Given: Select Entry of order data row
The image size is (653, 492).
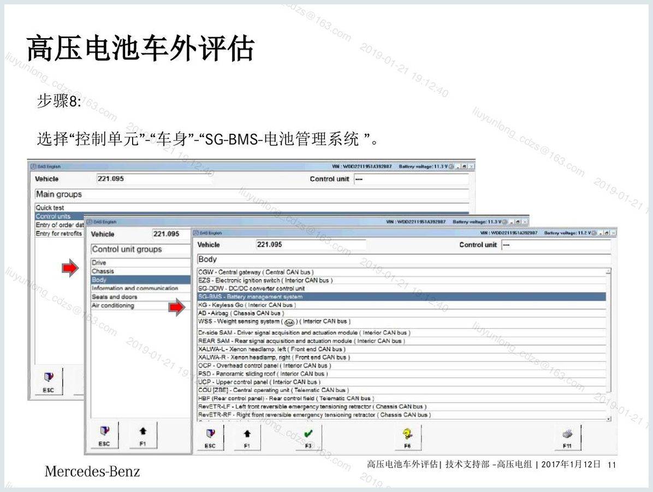Looking at the screenshot, I should [59, 225].
